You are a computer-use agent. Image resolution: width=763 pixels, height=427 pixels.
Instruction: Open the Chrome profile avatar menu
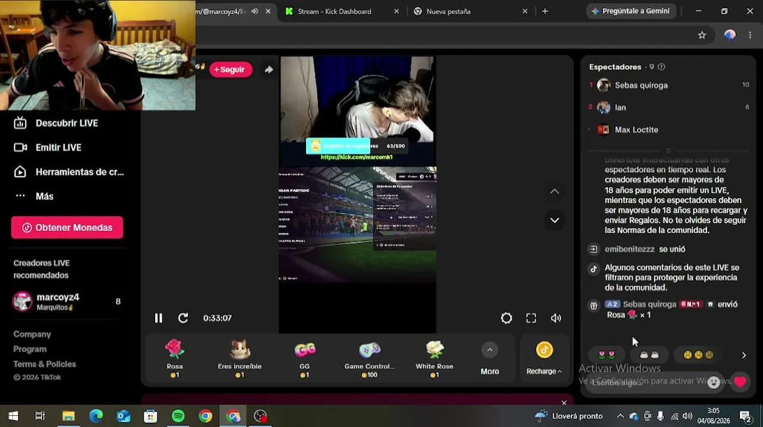pyautogui.click(x=730, y=35)
